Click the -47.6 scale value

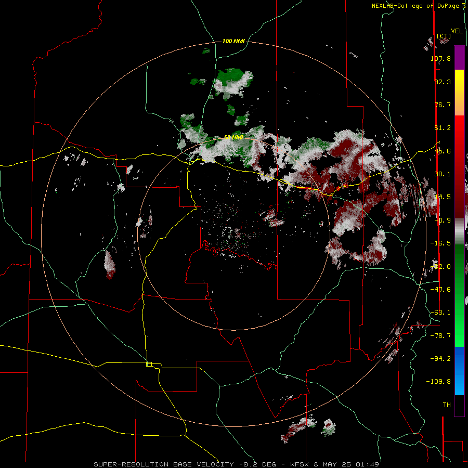(x=440, y=290)
